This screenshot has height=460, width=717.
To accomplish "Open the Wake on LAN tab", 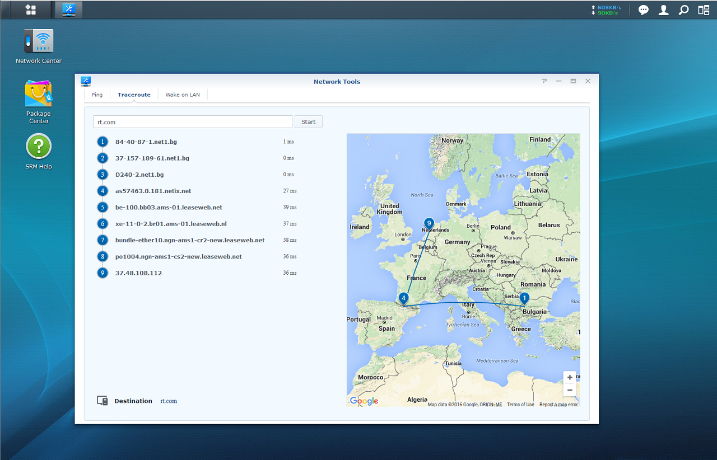I will [183, 95].
